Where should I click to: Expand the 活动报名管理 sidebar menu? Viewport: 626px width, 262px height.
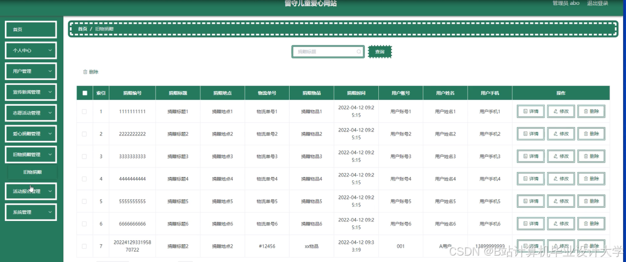[31, 191]
